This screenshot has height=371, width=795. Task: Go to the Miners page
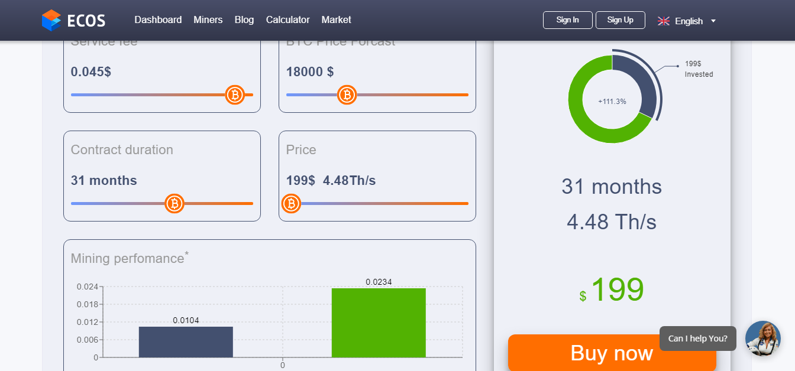coord(208,19)
